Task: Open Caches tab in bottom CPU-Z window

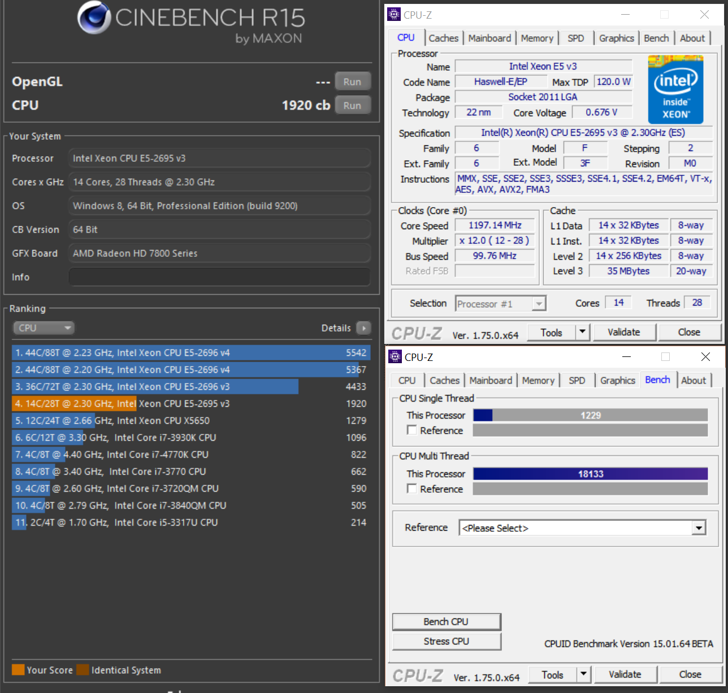Action: pos(445,381)
